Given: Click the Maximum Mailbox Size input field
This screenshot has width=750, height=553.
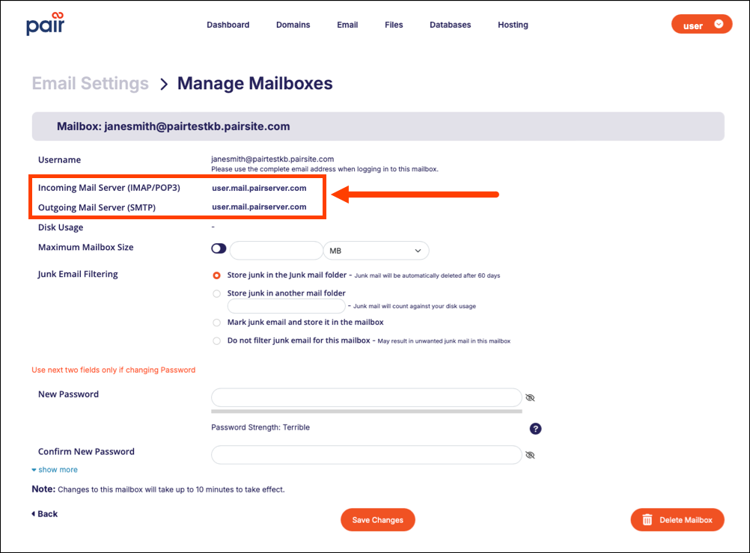Looking at the screenshot, I should point(275,251).
